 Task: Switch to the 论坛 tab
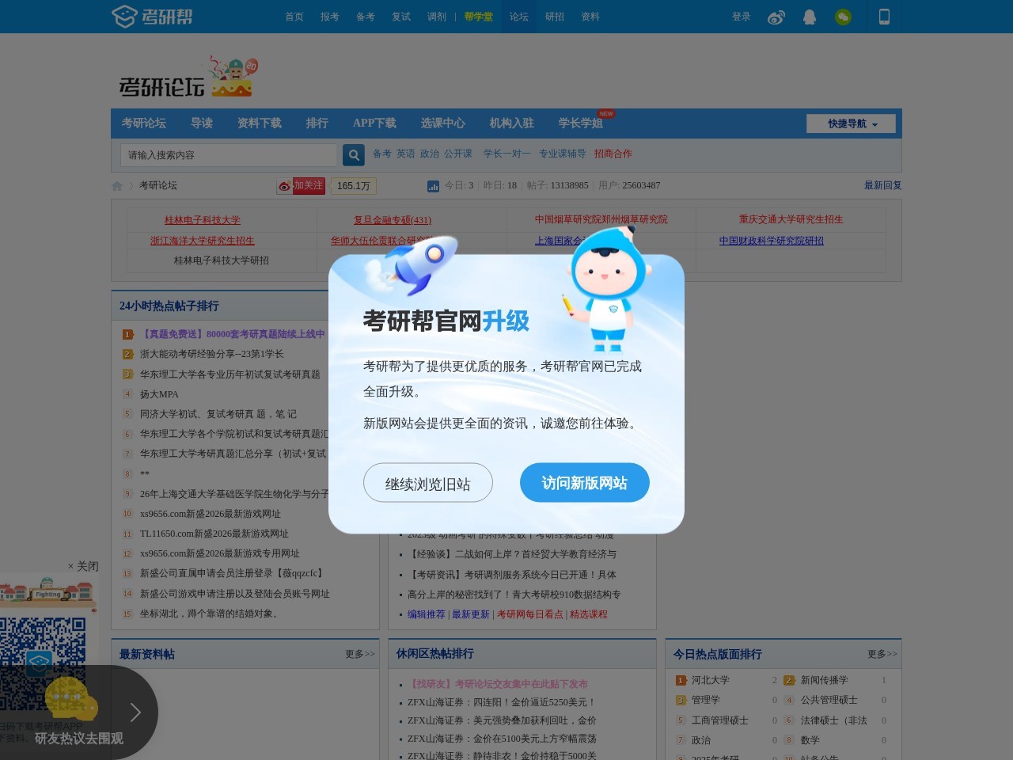pos(518,16)
